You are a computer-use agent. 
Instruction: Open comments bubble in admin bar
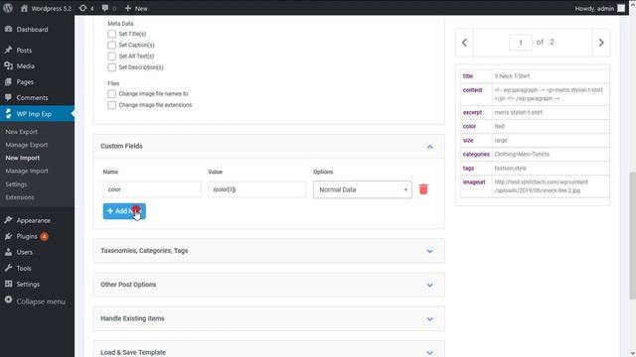[x=105, y=8]
